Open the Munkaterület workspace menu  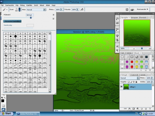pos(142,9)
